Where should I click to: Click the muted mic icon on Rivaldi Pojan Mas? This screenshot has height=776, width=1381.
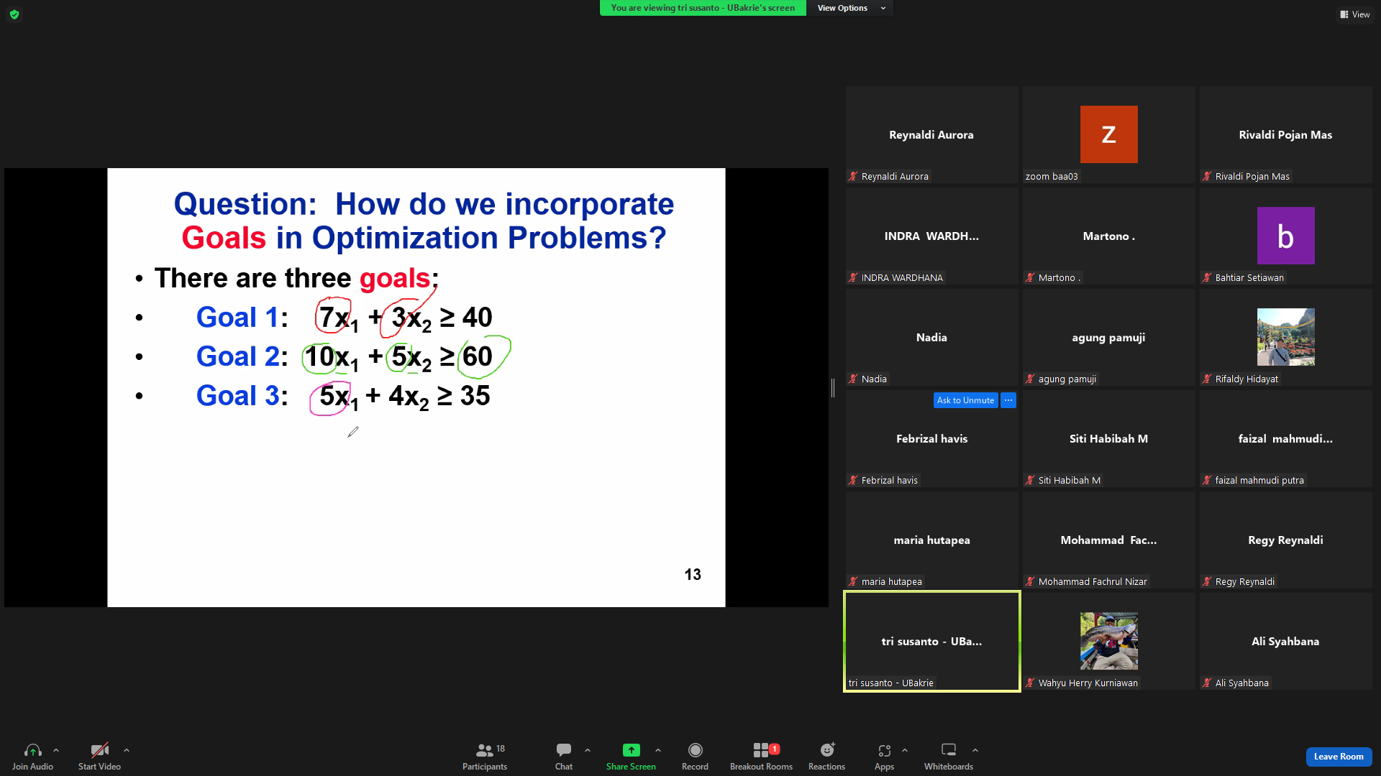click(1207, 176)
